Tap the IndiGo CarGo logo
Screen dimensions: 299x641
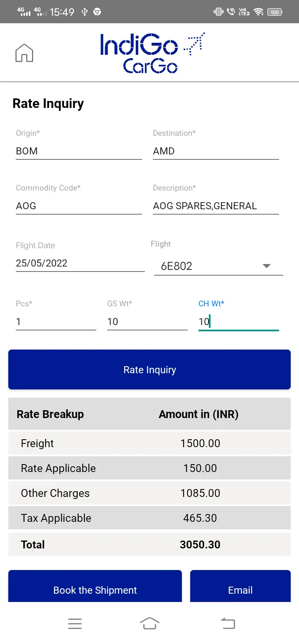[152, 53]
